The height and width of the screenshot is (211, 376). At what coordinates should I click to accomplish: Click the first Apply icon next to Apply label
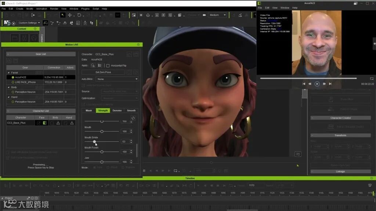coord(93,66)
